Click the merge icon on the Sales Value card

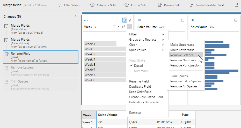coord(236,20)
